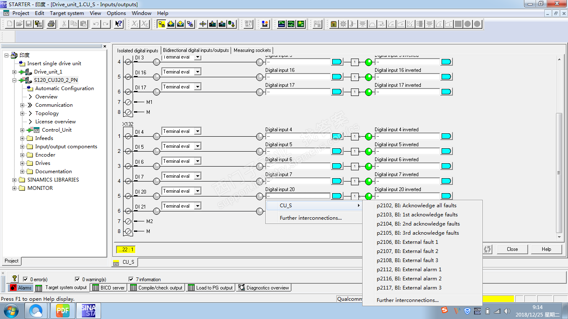The height and width of the screenshot is (319, 568).
Task: Click the Print toolbar icon
Action: (51, 24)
